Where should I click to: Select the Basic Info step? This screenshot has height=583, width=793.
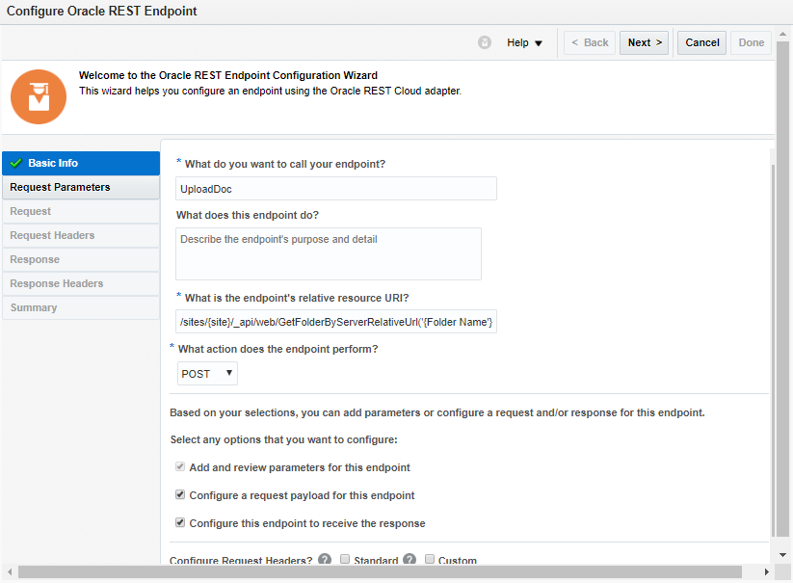(x=80, y=163)
